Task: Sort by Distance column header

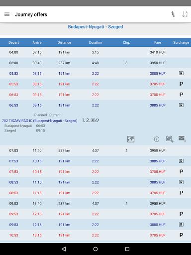Action: (64, 42)
